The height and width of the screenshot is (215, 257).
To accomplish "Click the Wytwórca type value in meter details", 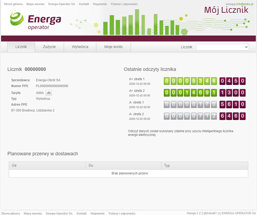I will 43,99.
